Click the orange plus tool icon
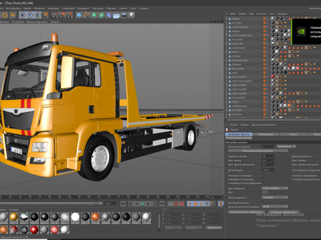321x240 pixels. click(13, 15)
